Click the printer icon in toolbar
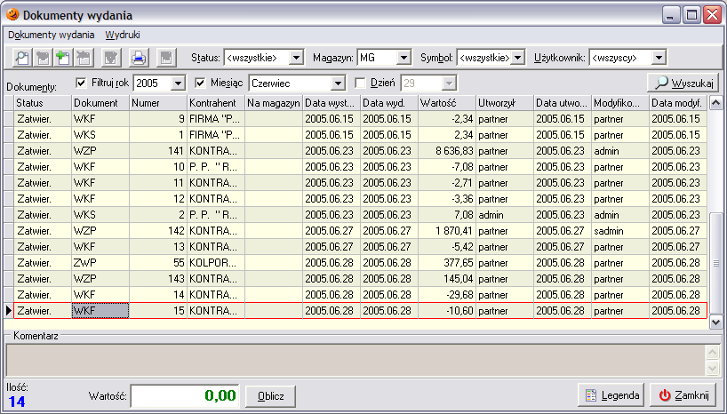Image resolution: width=727 pixels, height=414 pixels. pyautogui.click(x=138, y=58)
